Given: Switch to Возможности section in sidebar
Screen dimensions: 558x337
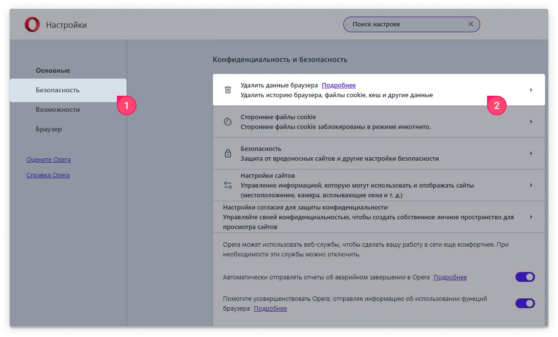Looking at the screenshot, I should (x=58, y=109).
